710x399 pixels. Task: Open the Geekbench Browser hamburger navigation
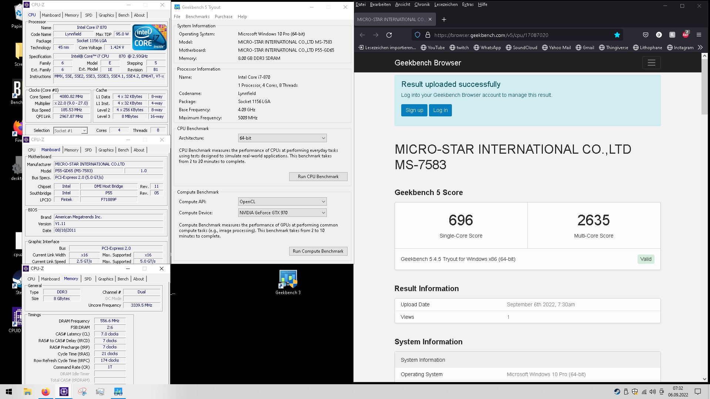(x=651, y=63)
